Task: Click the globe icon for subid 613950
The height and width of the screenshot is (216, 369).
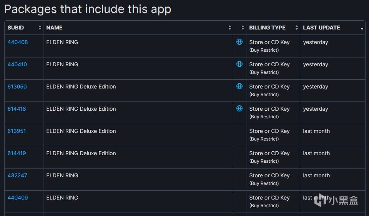Action: pyautogui.click(x=239, y=86)
